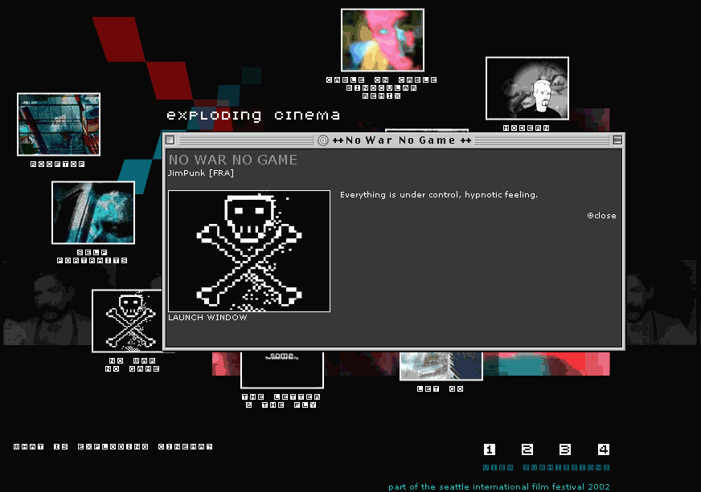This screenshot has height=492, width=701.
Task: Switch to submissions page 3
Action: pyautogui.click(x=565, y=449)
